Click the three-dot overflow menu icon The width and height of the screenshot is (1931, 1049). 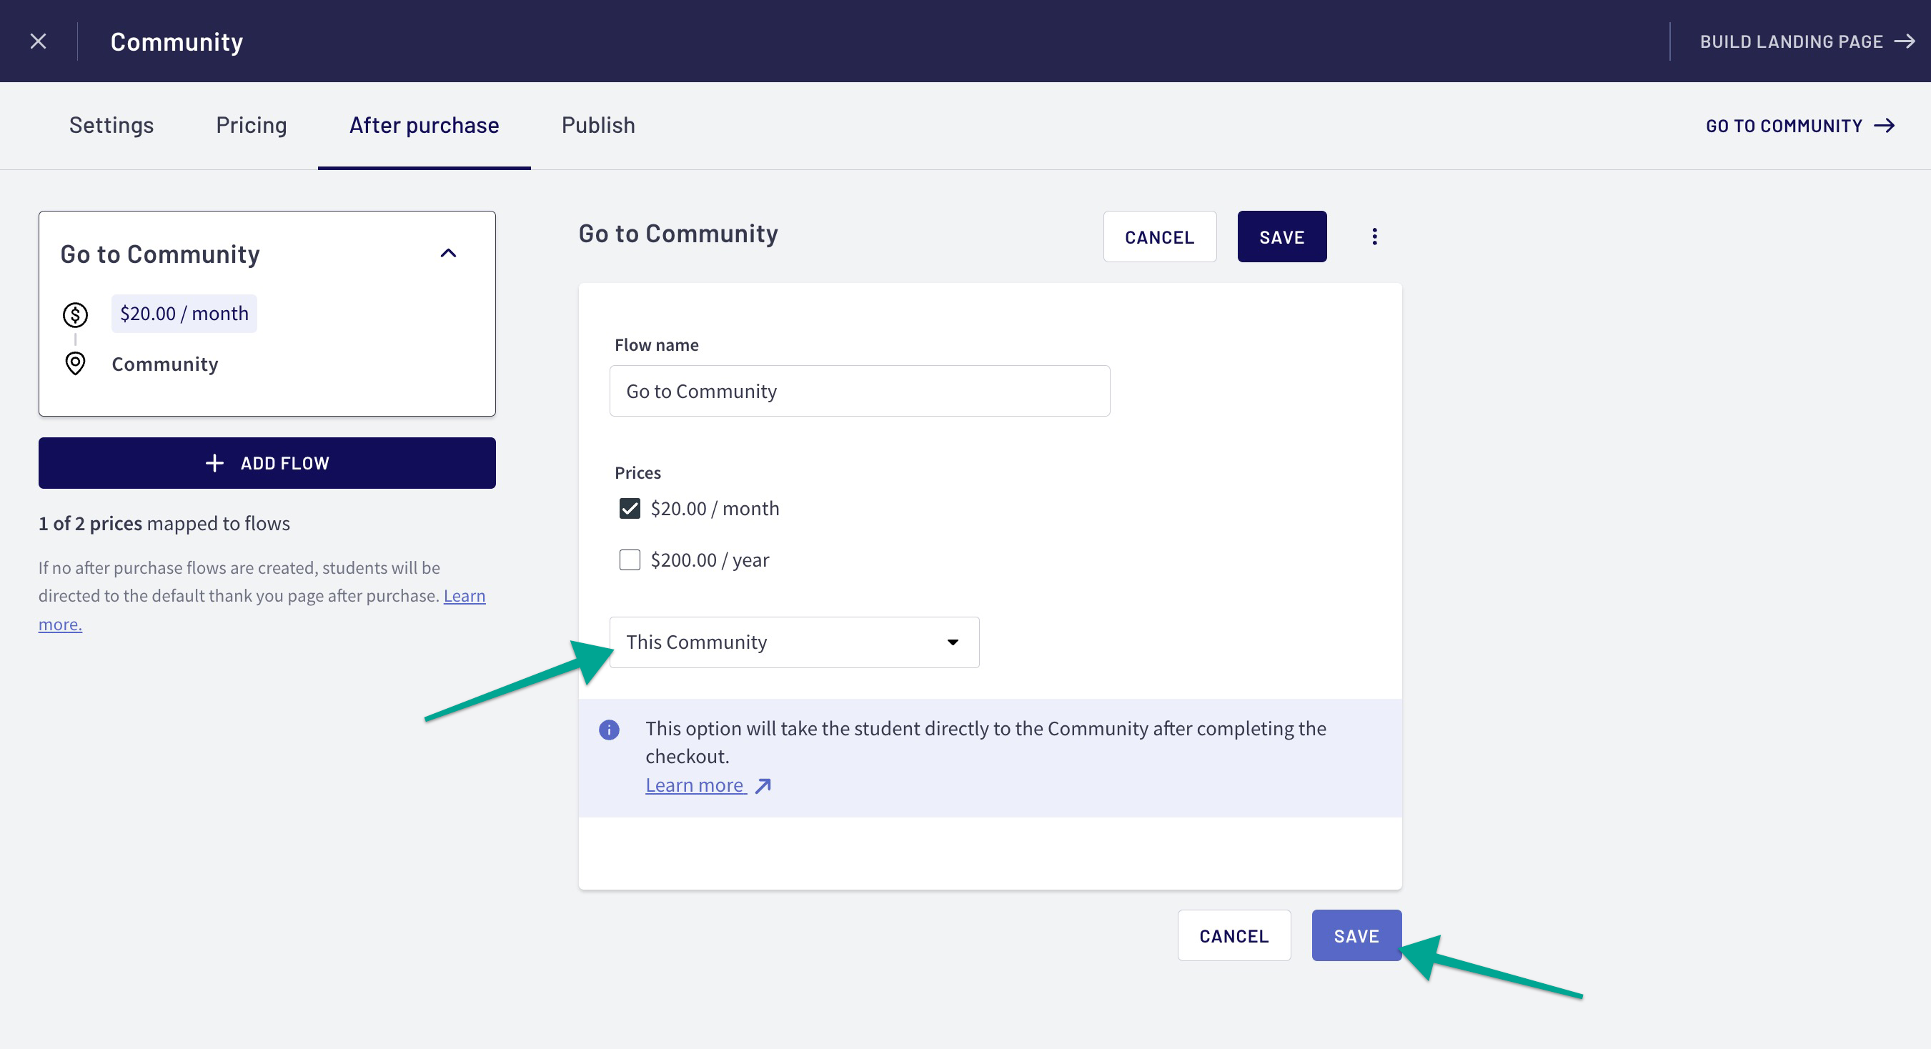(1374, 237)
